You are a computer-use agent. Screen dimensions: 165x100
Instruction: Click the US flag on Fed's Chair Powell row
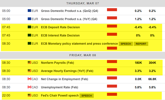pyautogui.click(x=29, y=96)
